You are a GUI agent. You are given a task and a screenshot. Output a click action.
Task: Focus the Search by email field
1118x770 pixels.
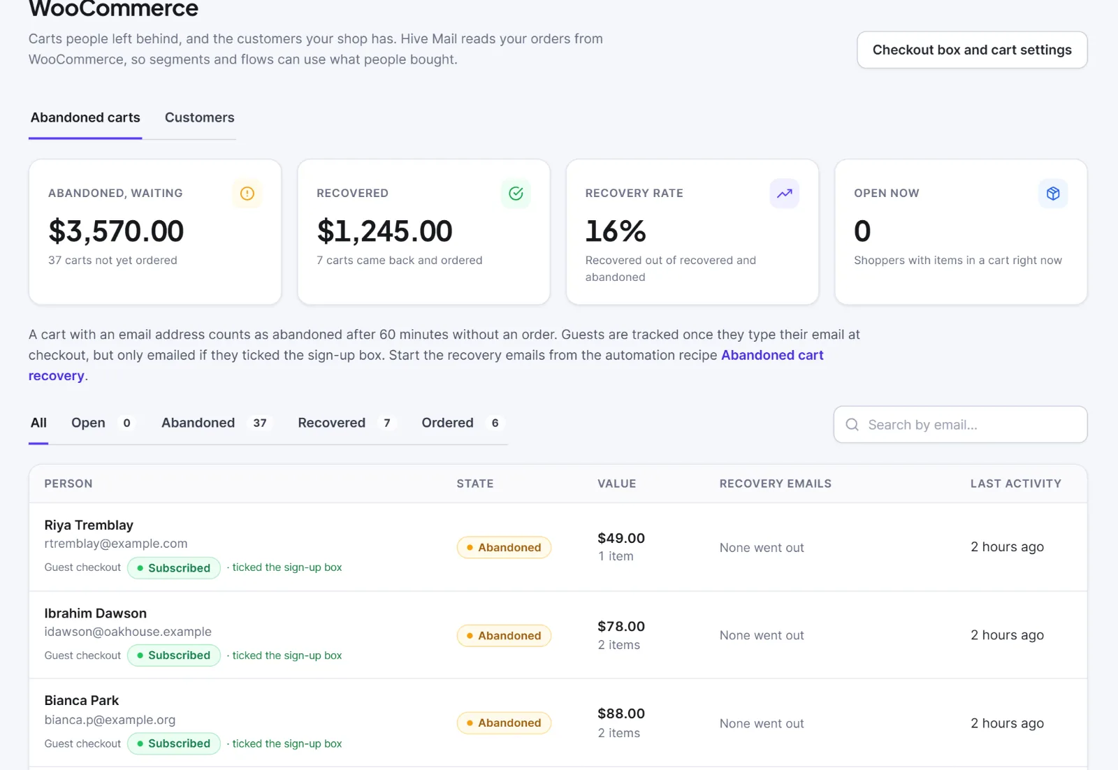(x=960, y=425)
